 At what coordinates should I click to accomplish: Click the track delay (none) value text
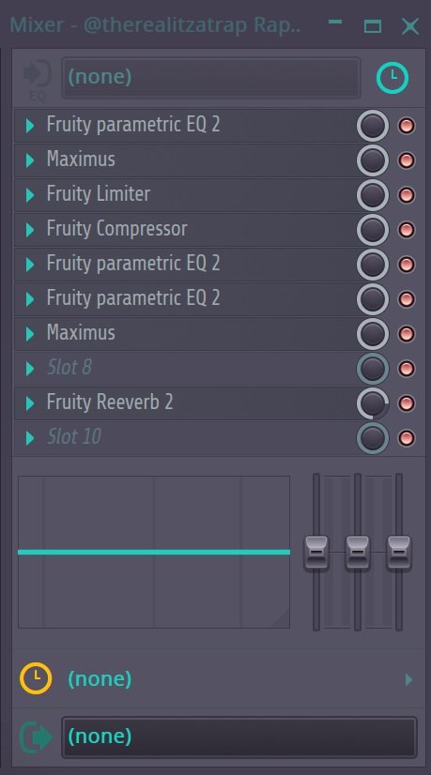pyautogui.click(x=100, y=679)
